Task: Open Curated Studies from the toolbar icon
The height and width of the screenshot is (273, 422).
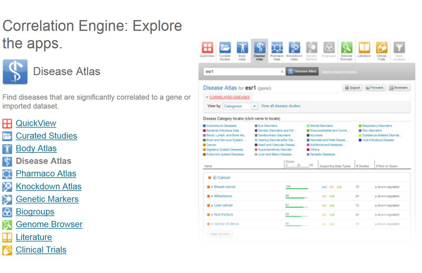Action: (x=225, y=48)
